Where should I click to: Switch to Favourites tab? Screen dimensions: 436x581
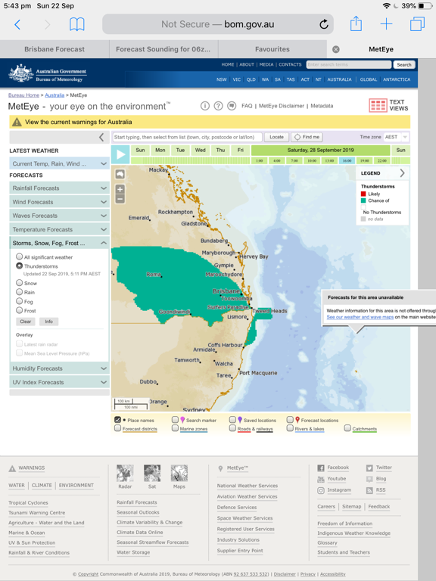(272, 49)
